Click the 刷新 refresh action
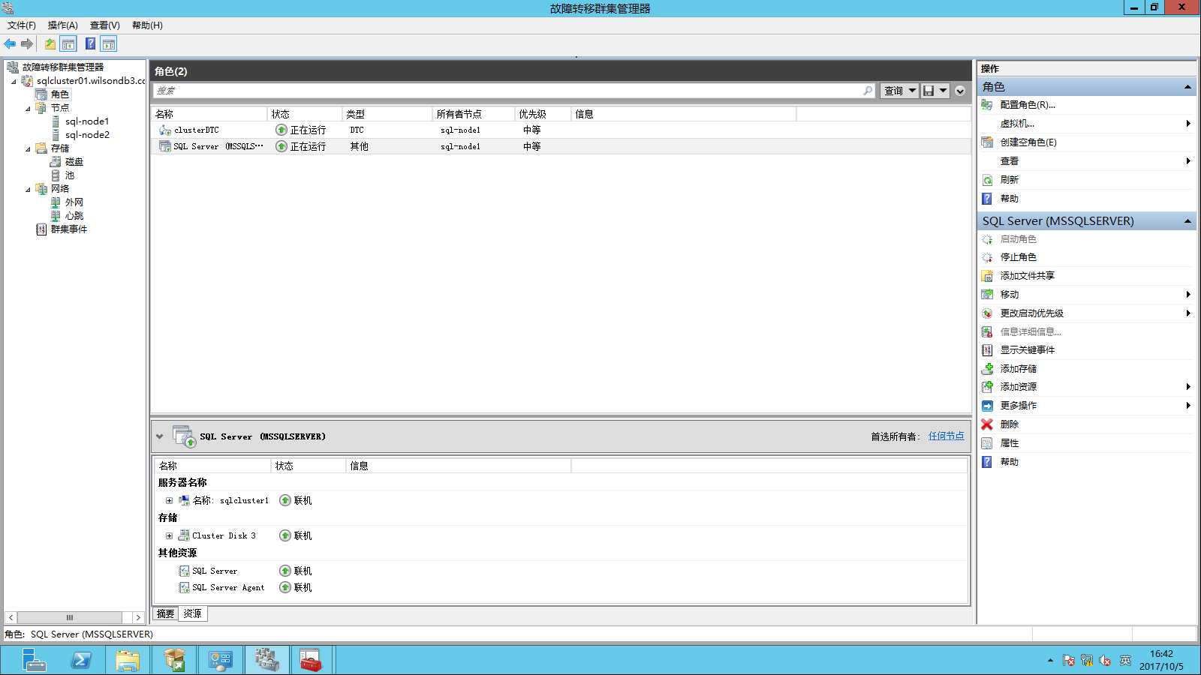Screen dimensions: 1201x675 click(x=1009, y=180)
